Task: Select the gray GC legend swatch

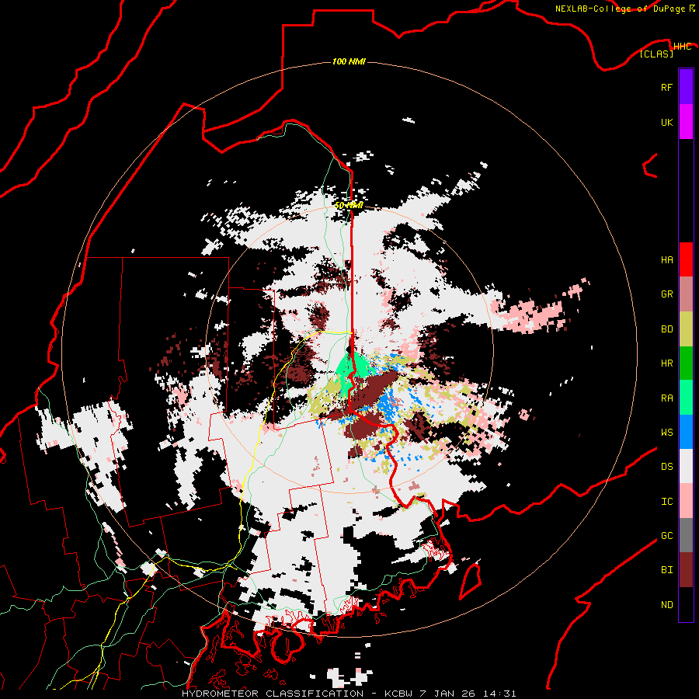Action: click(686, 535)
